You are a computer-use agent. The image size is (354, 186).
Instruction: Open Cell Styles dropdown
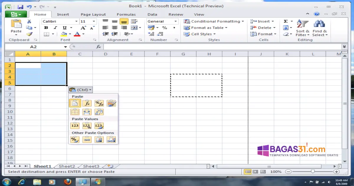(x=200, y=34)
